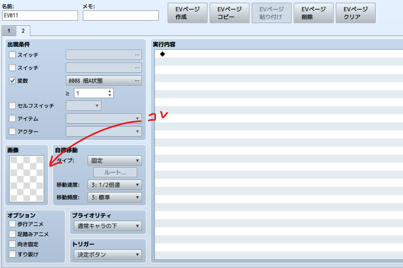The width and height of the screenshot is (403, 268).
Task: Open the セルフスイッチ dropdown
Action: (84, 105)
